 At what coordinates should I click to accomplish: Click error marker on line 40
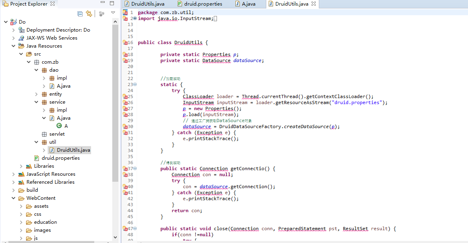[126, 187]
